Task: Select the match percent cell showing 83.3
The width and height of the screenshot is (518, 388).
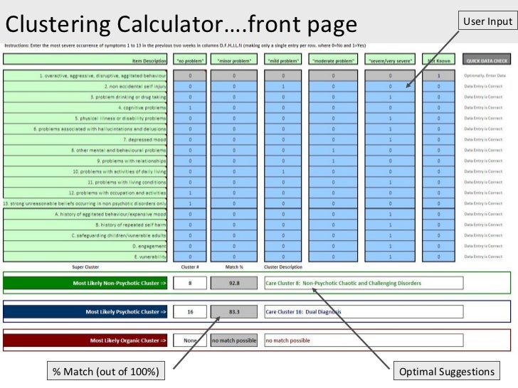Action: coord(234,312)
